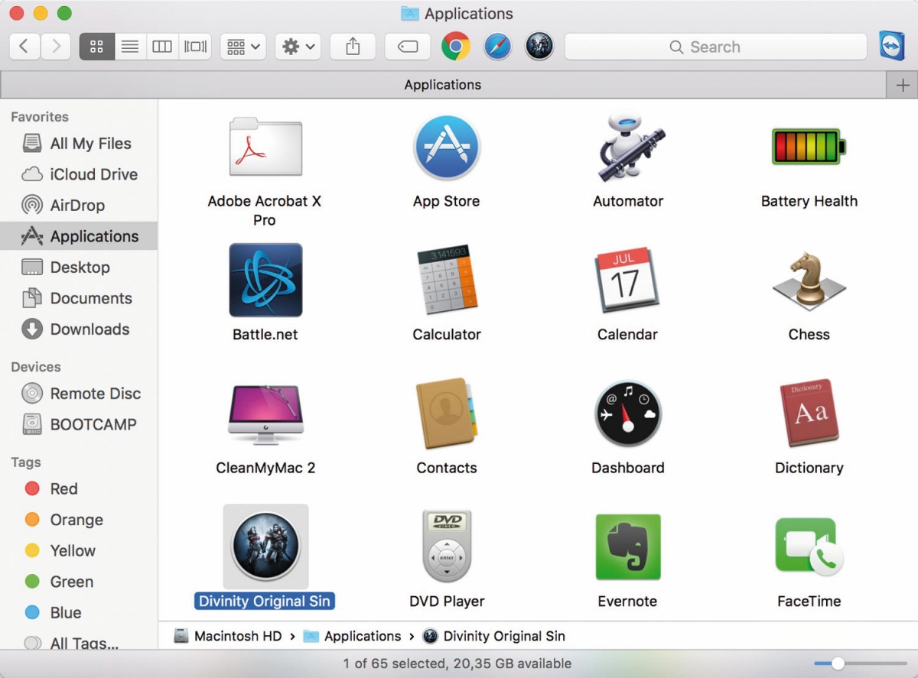Image resolution: width=918 pixels, height=678 pixels.
Task: Select the App Store application icon
Action: tap(447, 147)
